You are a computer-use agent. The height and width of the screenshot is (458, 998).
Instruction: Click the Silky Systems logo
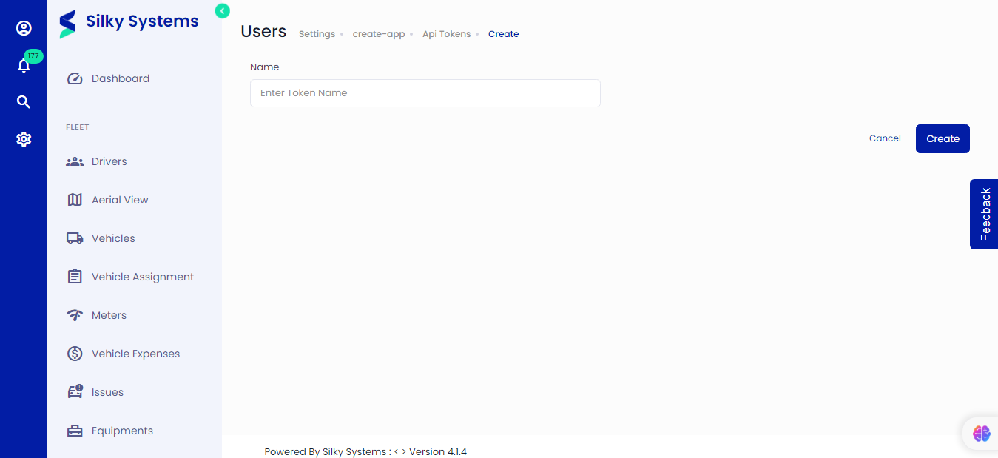click(129, 22)
